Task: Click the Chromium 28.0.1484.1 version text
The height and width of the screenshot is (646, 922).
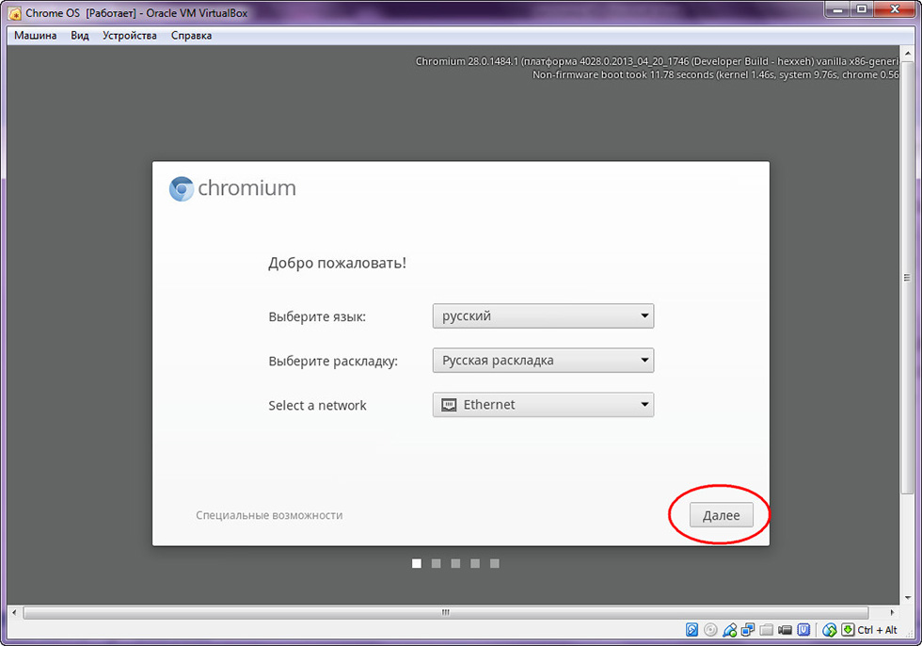Action: pos(657,61)
